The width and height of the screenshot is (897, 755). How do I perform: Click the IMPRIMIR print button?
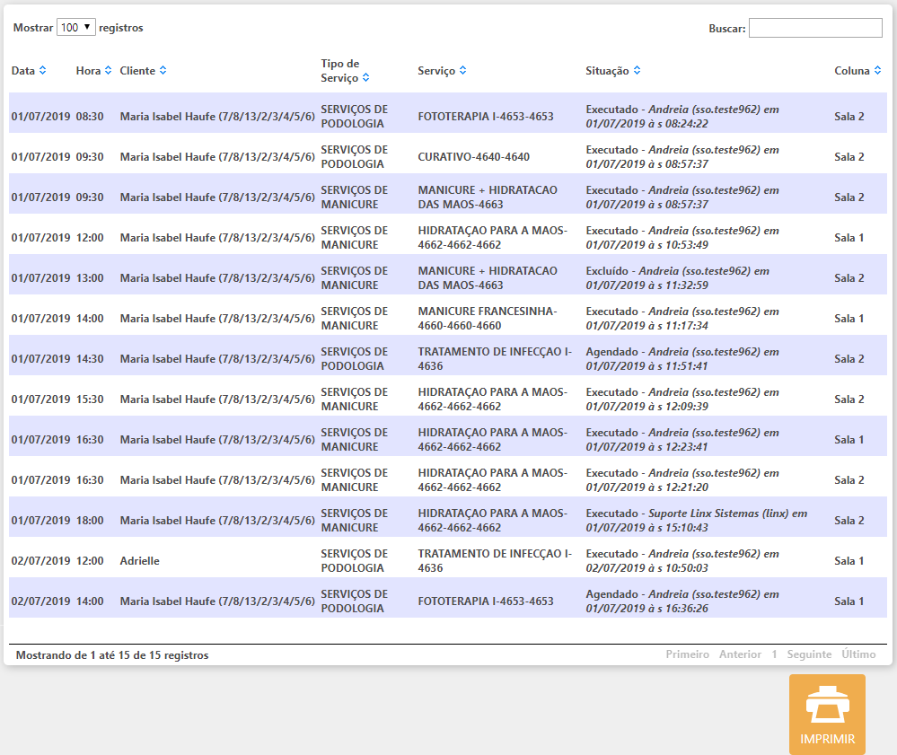[x=827, y=715]
